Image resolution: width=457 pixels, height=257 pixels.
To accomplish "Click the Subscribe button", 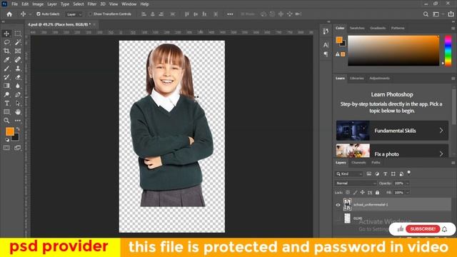I will (x=423, y=229).
